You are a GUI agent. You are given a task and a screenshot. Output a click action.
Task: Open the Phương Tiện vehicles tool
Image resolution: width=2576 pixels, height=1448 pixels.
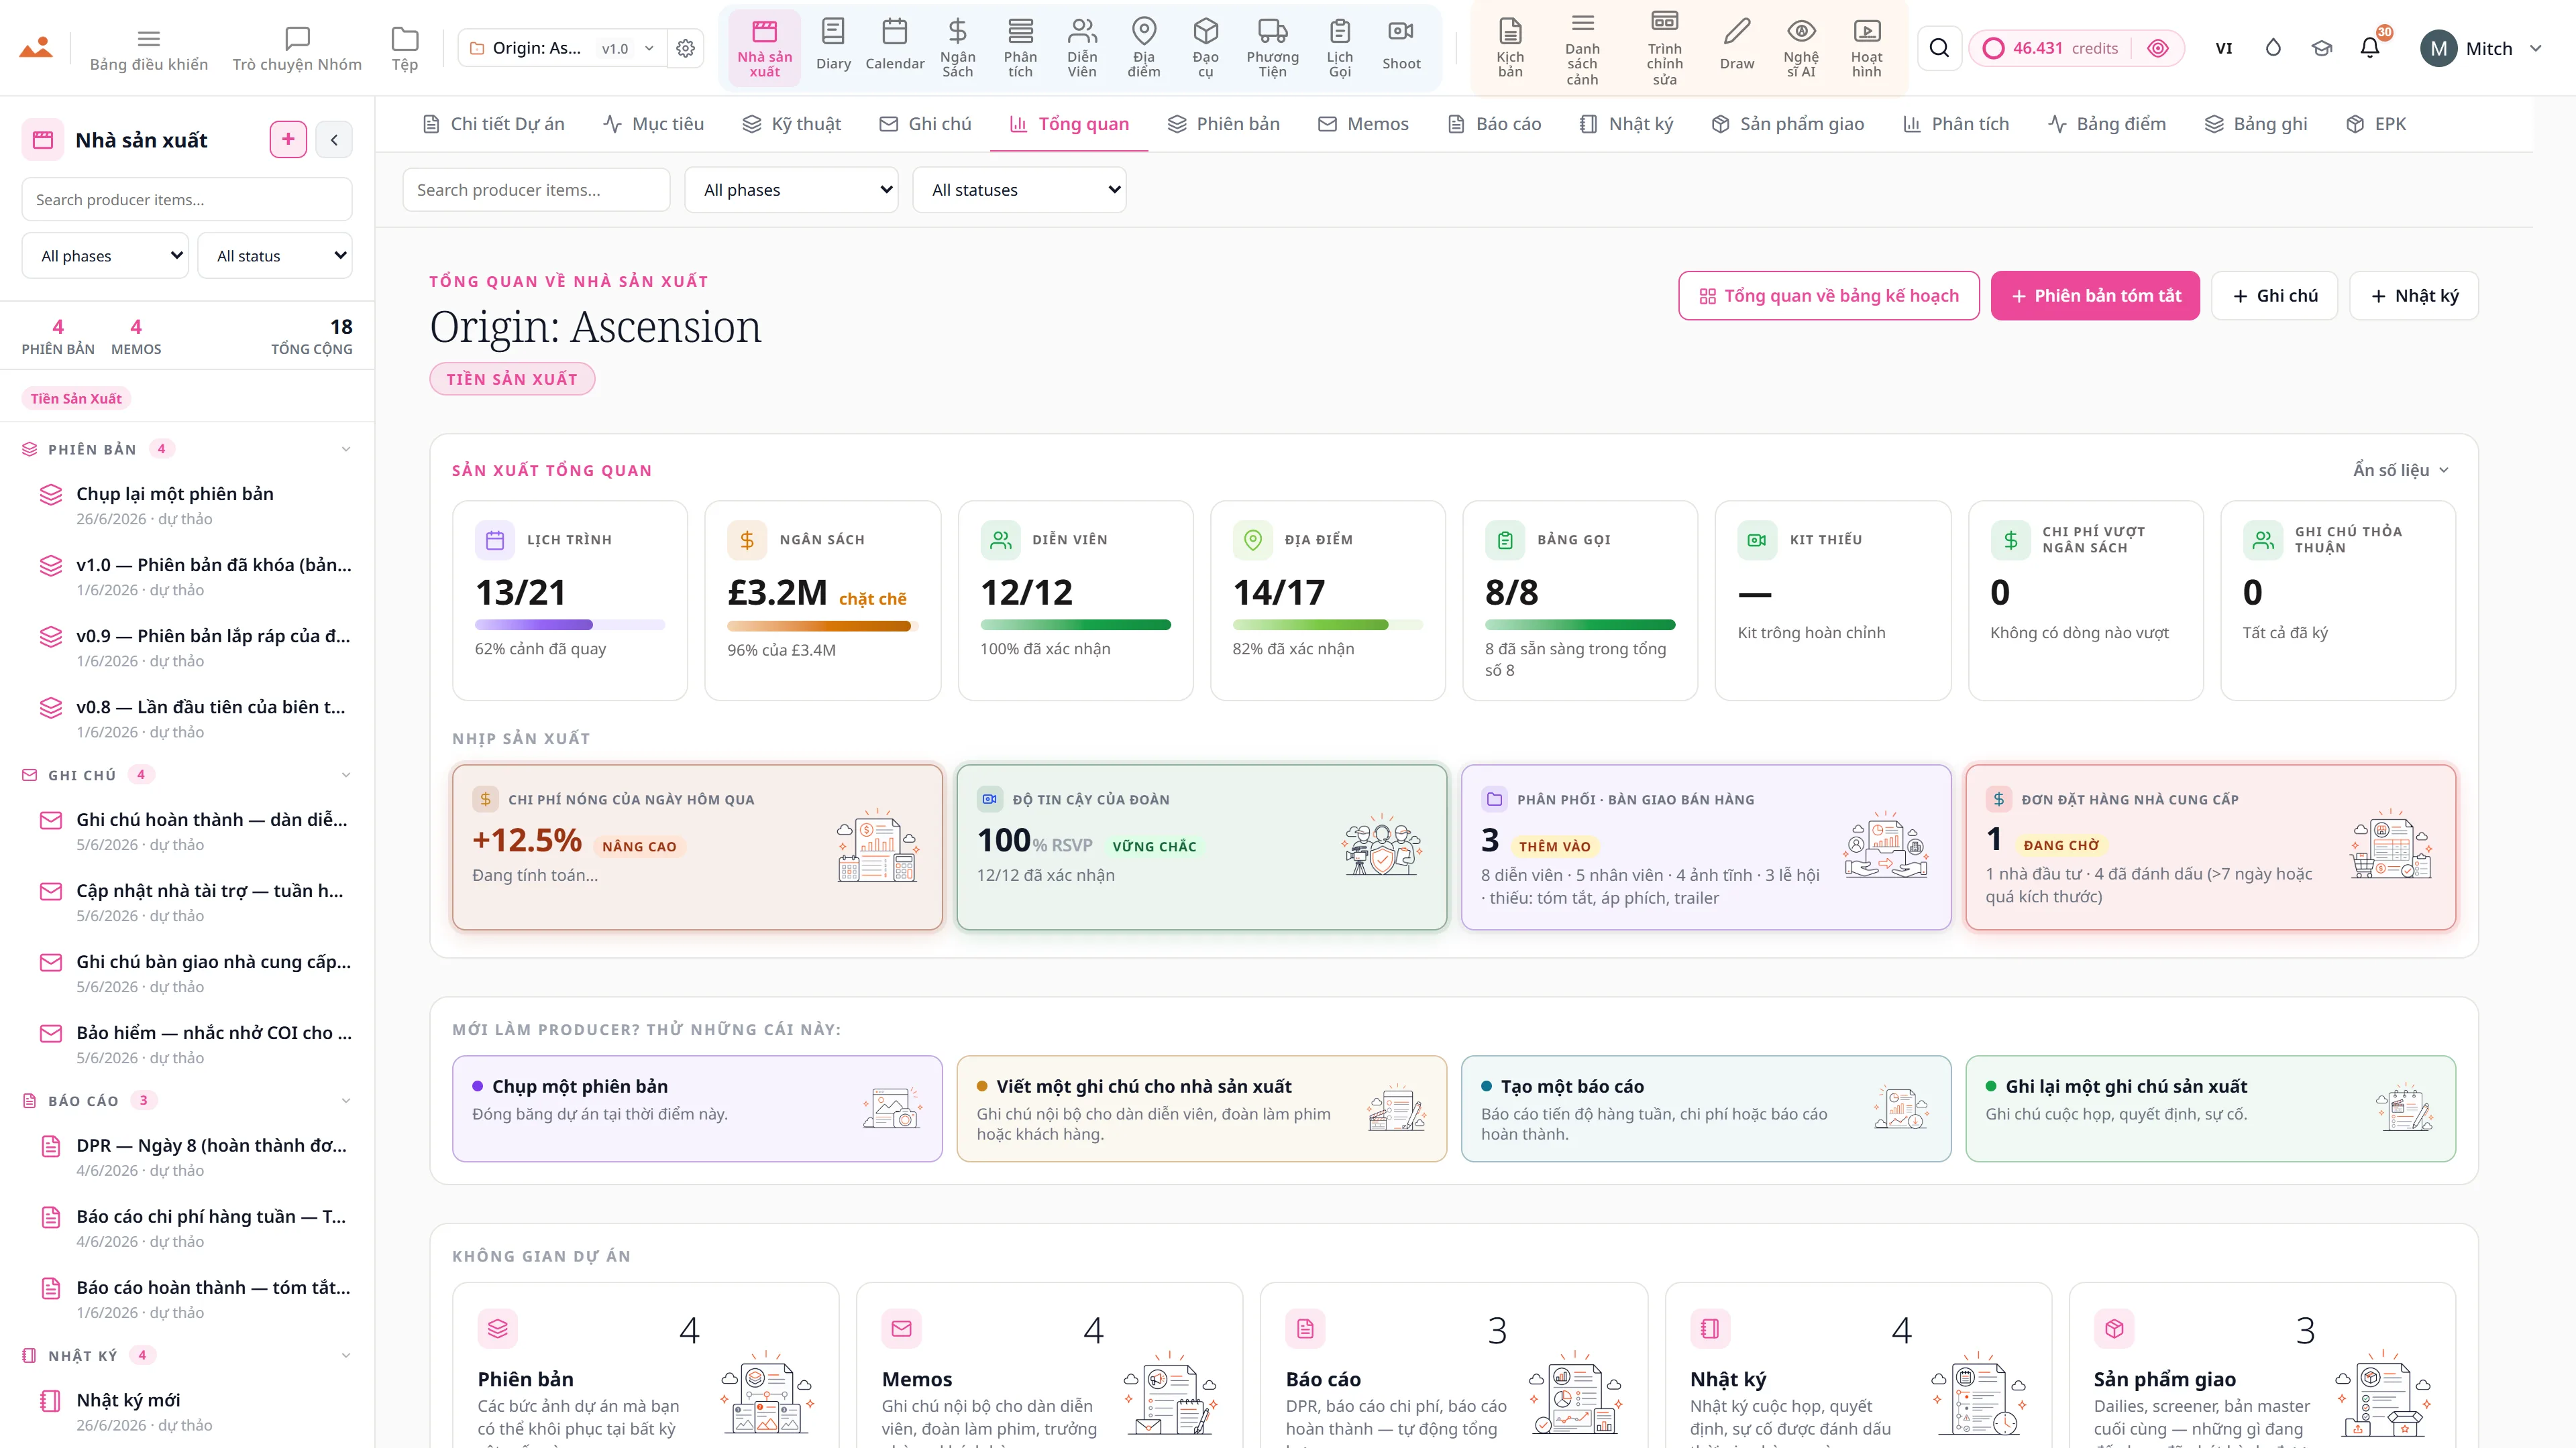(x=1272, y=47)
